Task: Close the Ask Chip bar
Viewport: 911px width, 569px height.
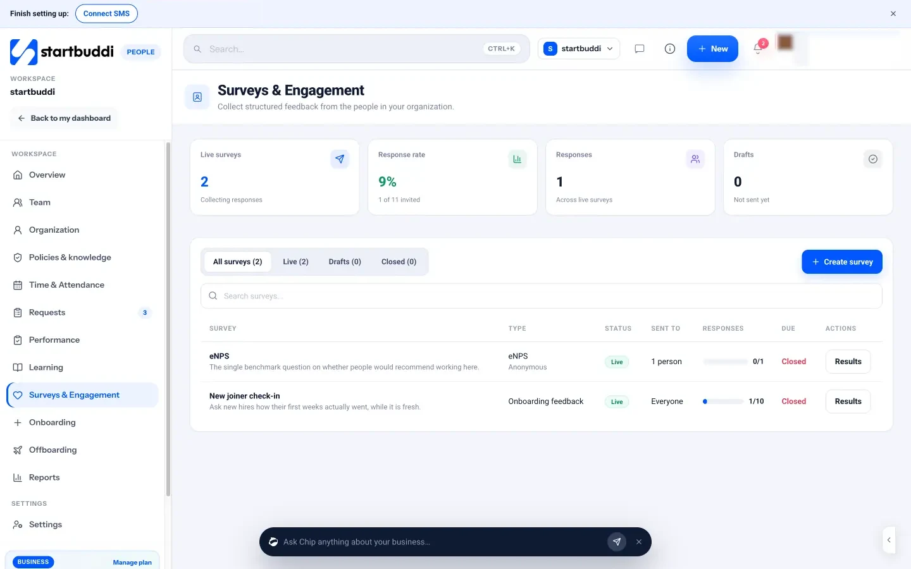Action: (639, 542)
